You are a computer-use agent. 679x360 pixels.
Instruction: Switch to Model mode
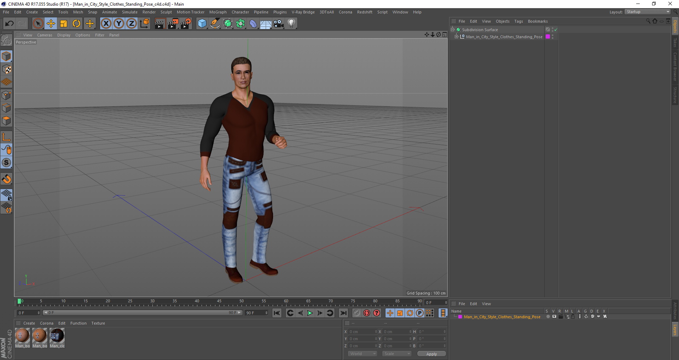point(6,56)
